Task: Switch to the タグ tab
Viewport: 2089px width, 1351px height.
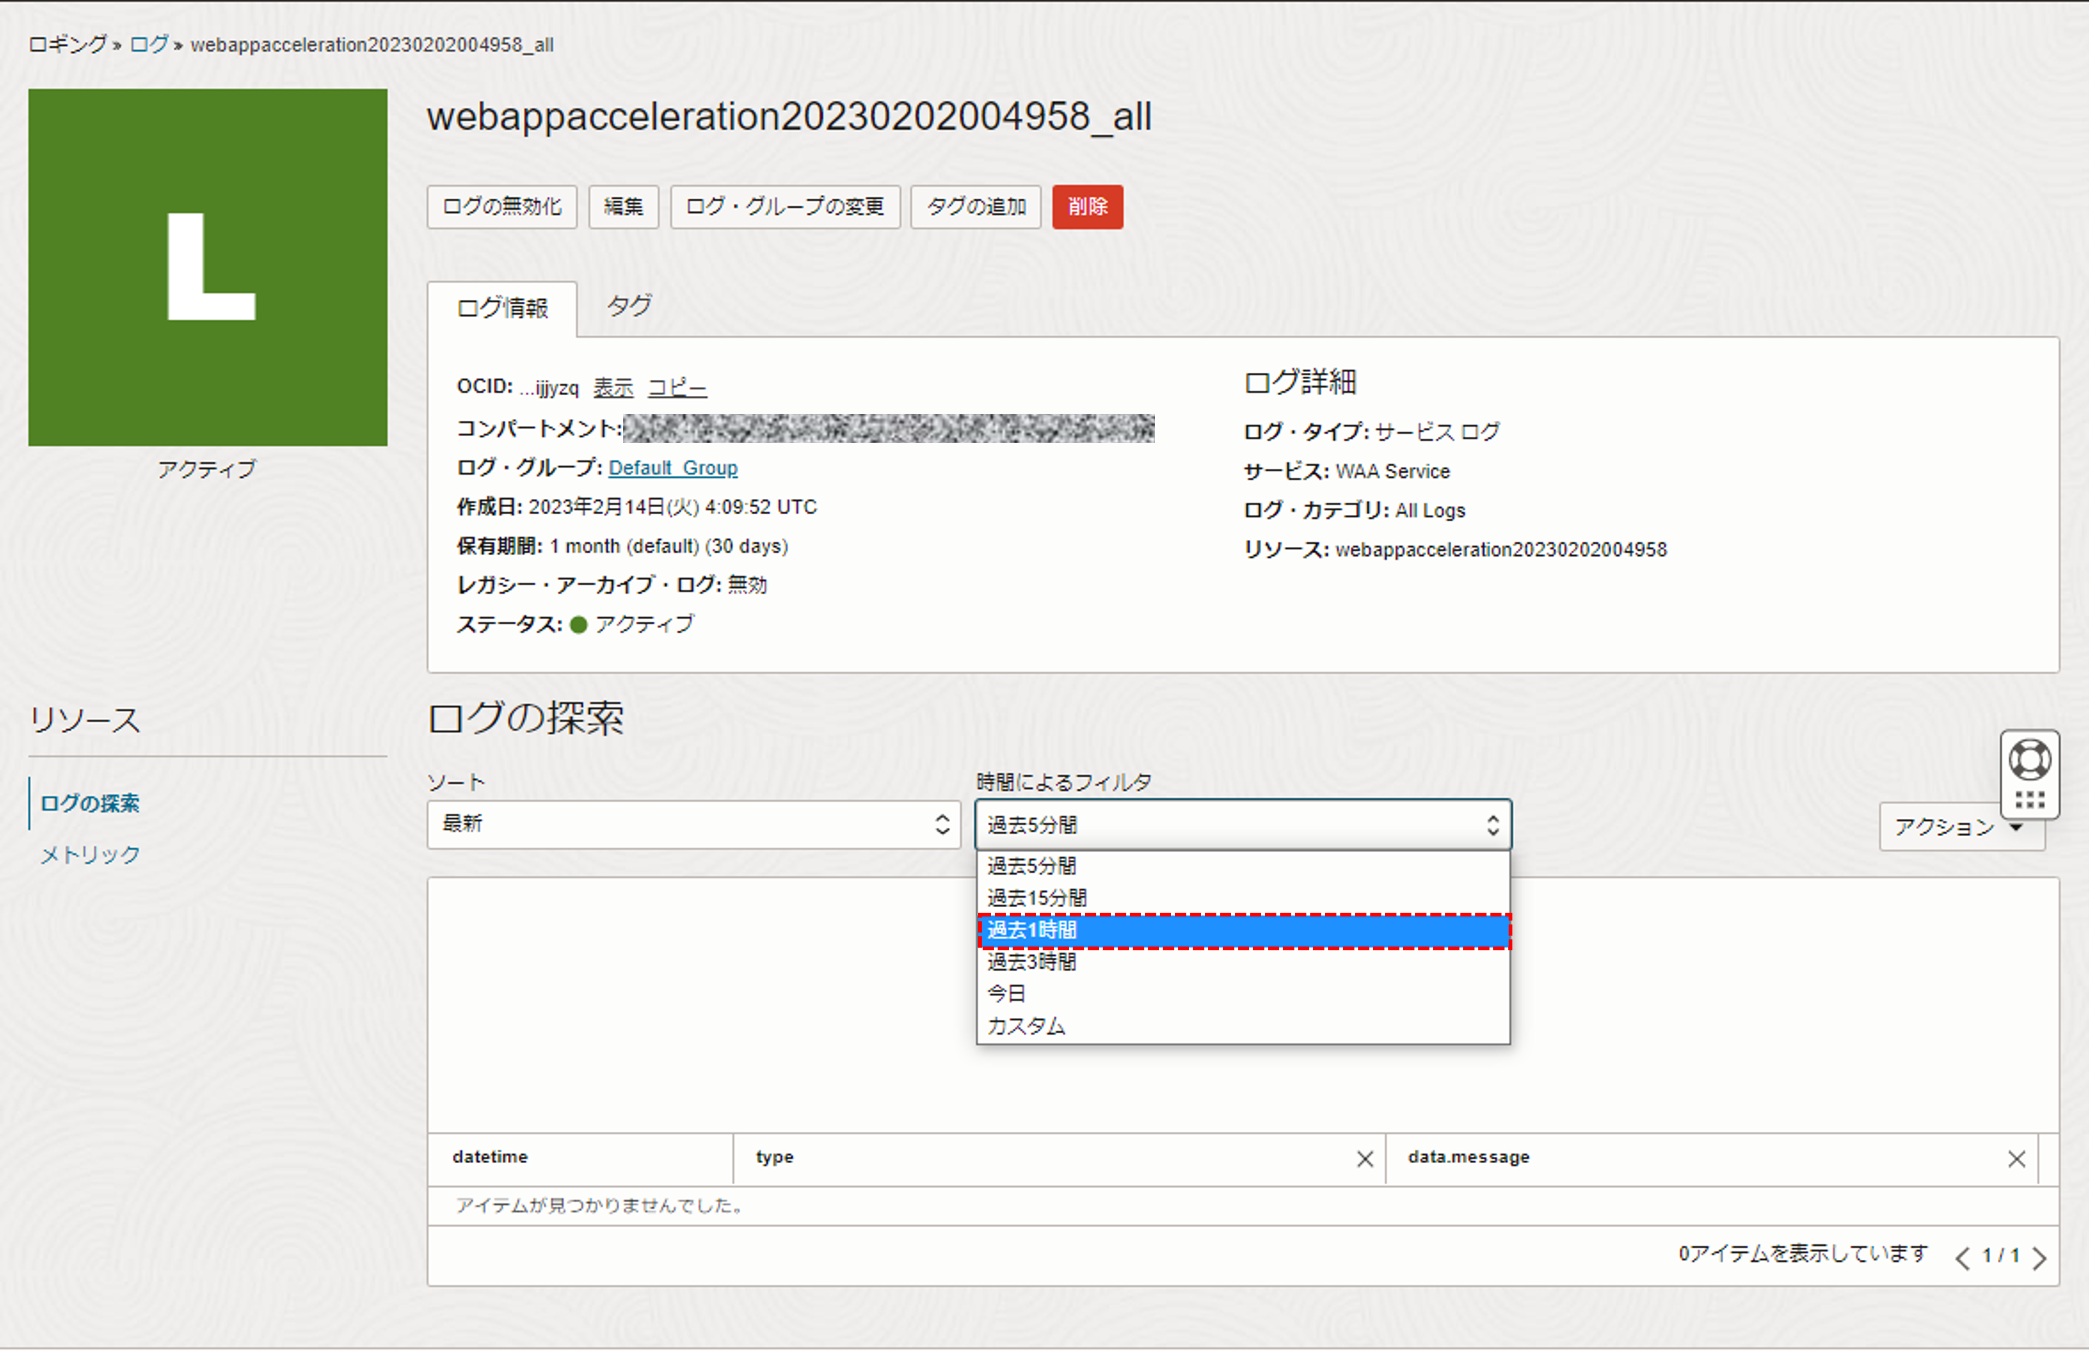Action: coord(629,306)
